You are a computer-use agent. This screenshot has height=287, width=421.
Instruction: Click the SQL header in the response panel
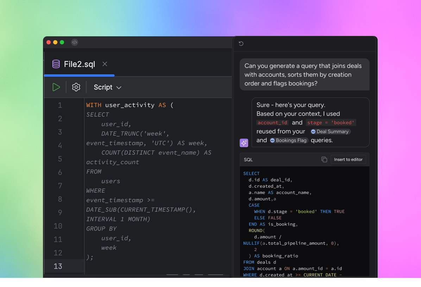tap(248, 159)
